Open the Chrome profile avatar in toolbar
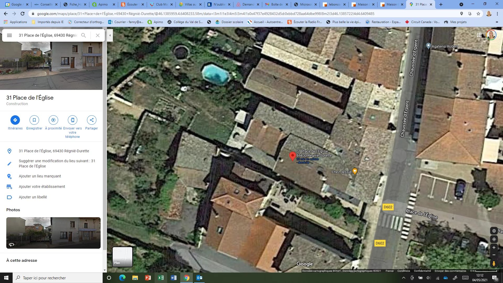503x283 pixels. click(489, 14)
